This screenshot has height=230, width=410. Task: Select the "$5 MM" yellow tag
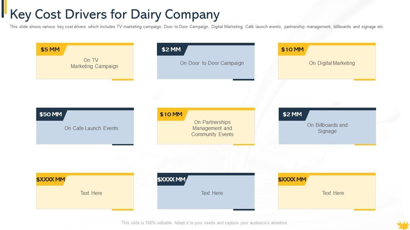coord(50,50)
